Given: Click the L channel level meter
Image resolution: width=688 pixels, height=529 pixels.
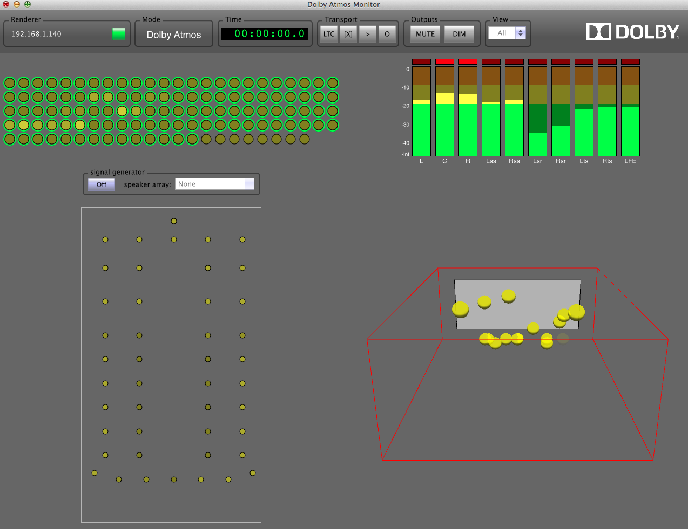Looking at the screenshot, I should [x=421, y=111].
